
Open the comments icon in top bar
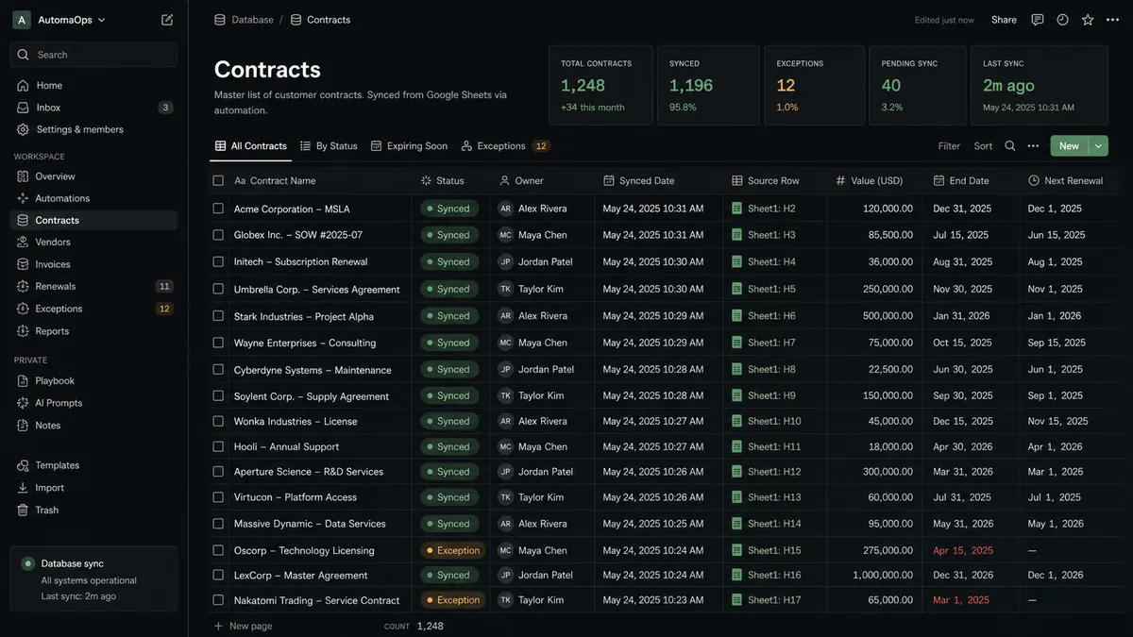[1038, 20]
